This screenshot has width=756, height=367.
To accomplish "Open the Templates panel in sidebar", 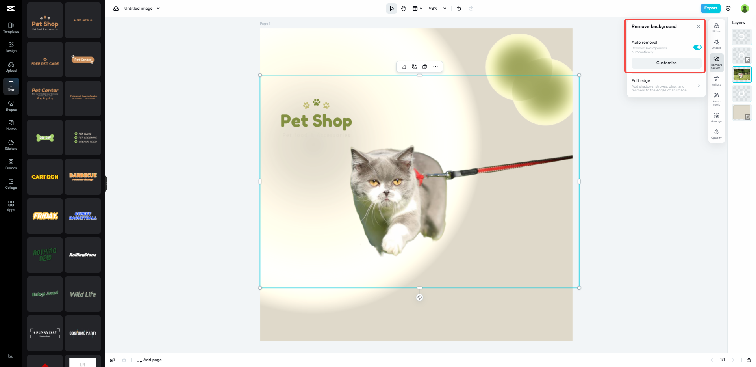I will (11, 28).
